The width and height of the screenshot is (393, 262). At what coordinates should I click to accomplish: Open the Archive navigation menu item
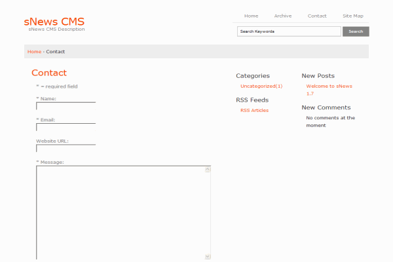point(283,16)
